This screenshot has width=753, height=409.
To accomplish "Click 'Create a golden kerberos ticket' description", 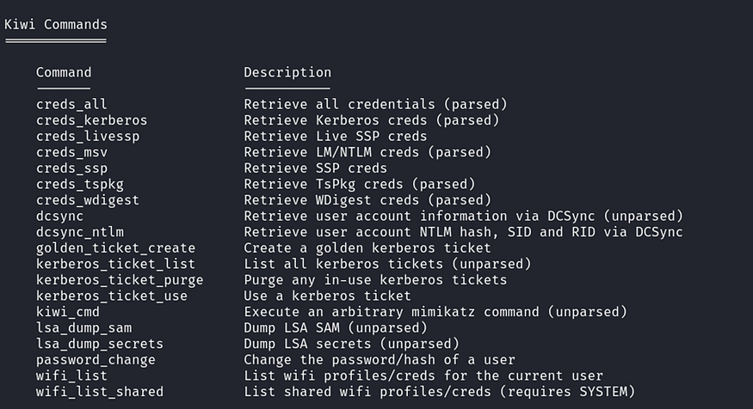I will [367, 248].
